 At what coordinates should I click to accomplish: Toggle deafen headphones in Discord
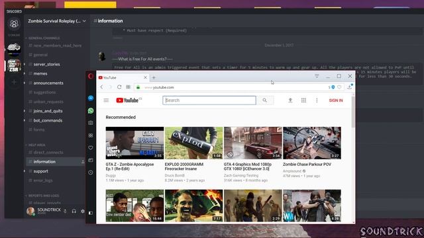click(74, 212)
